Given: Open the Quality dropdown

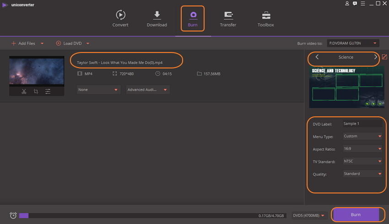Looking at the screenshot, I should 362,174.
